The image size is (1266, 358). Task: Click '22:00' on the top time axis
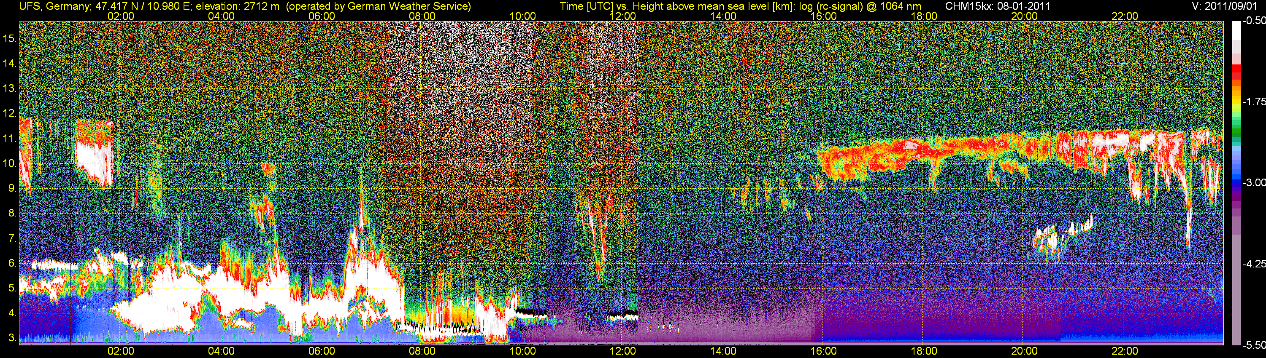coord(1125,16)
